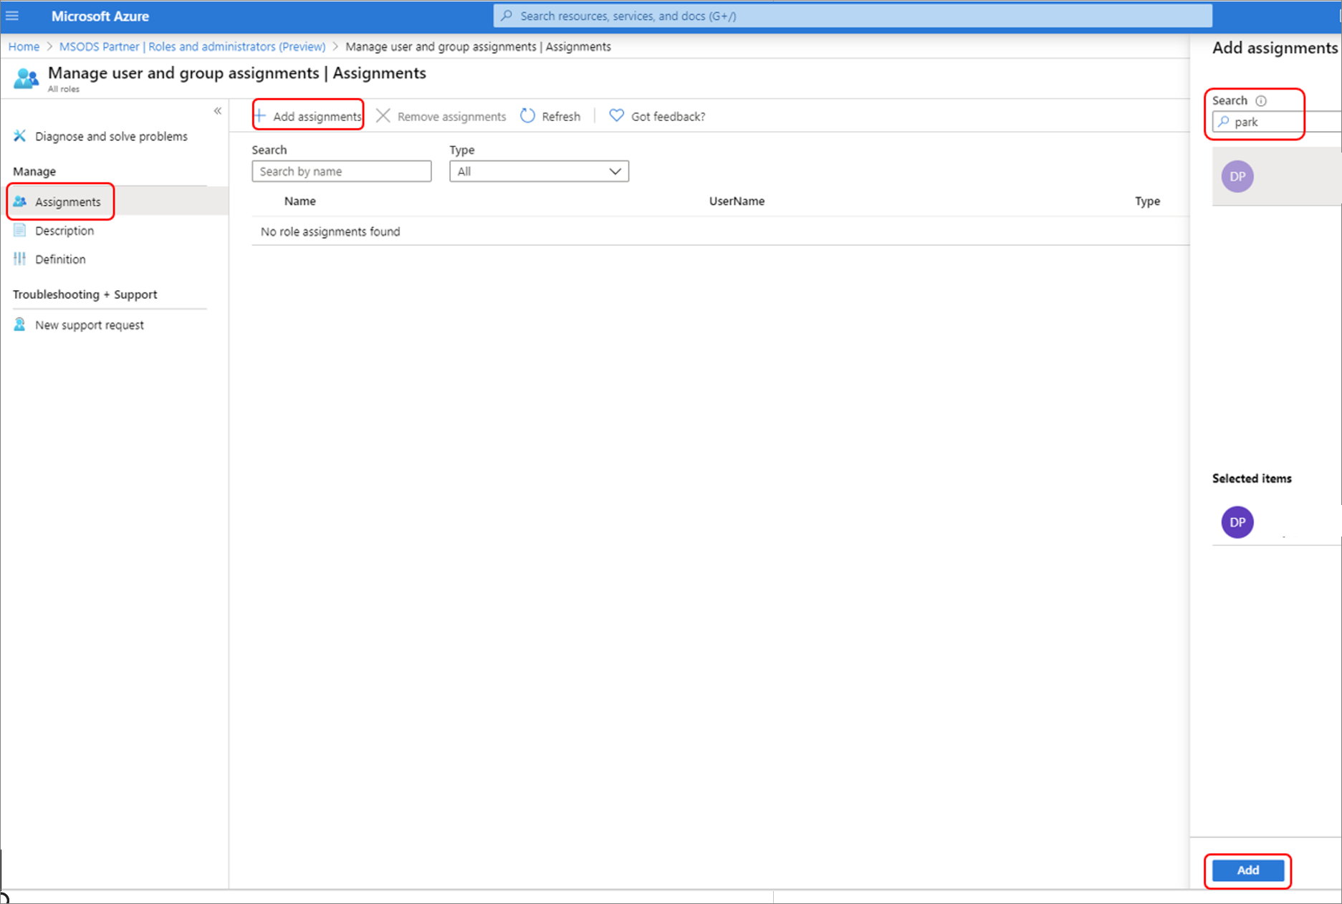
Task: Click the plus icon of Add assignments
Action: pos(260,116)
